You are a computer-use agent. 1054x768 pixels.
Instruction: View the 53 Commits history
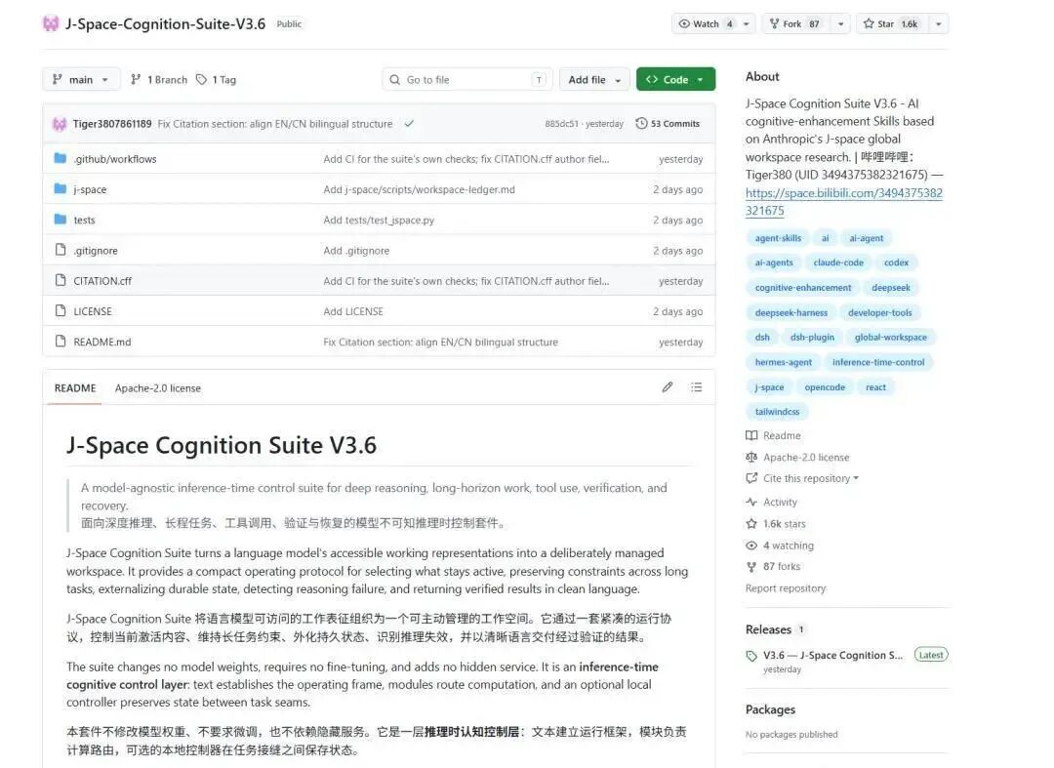pos(668,124)
